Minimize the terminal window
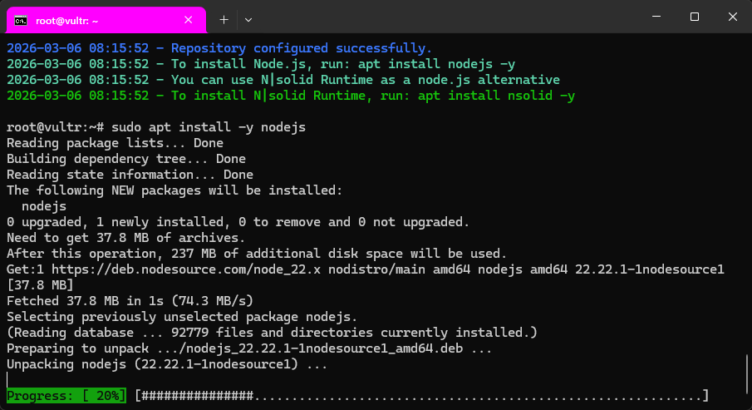752x410 pixels. click(656, 17)
